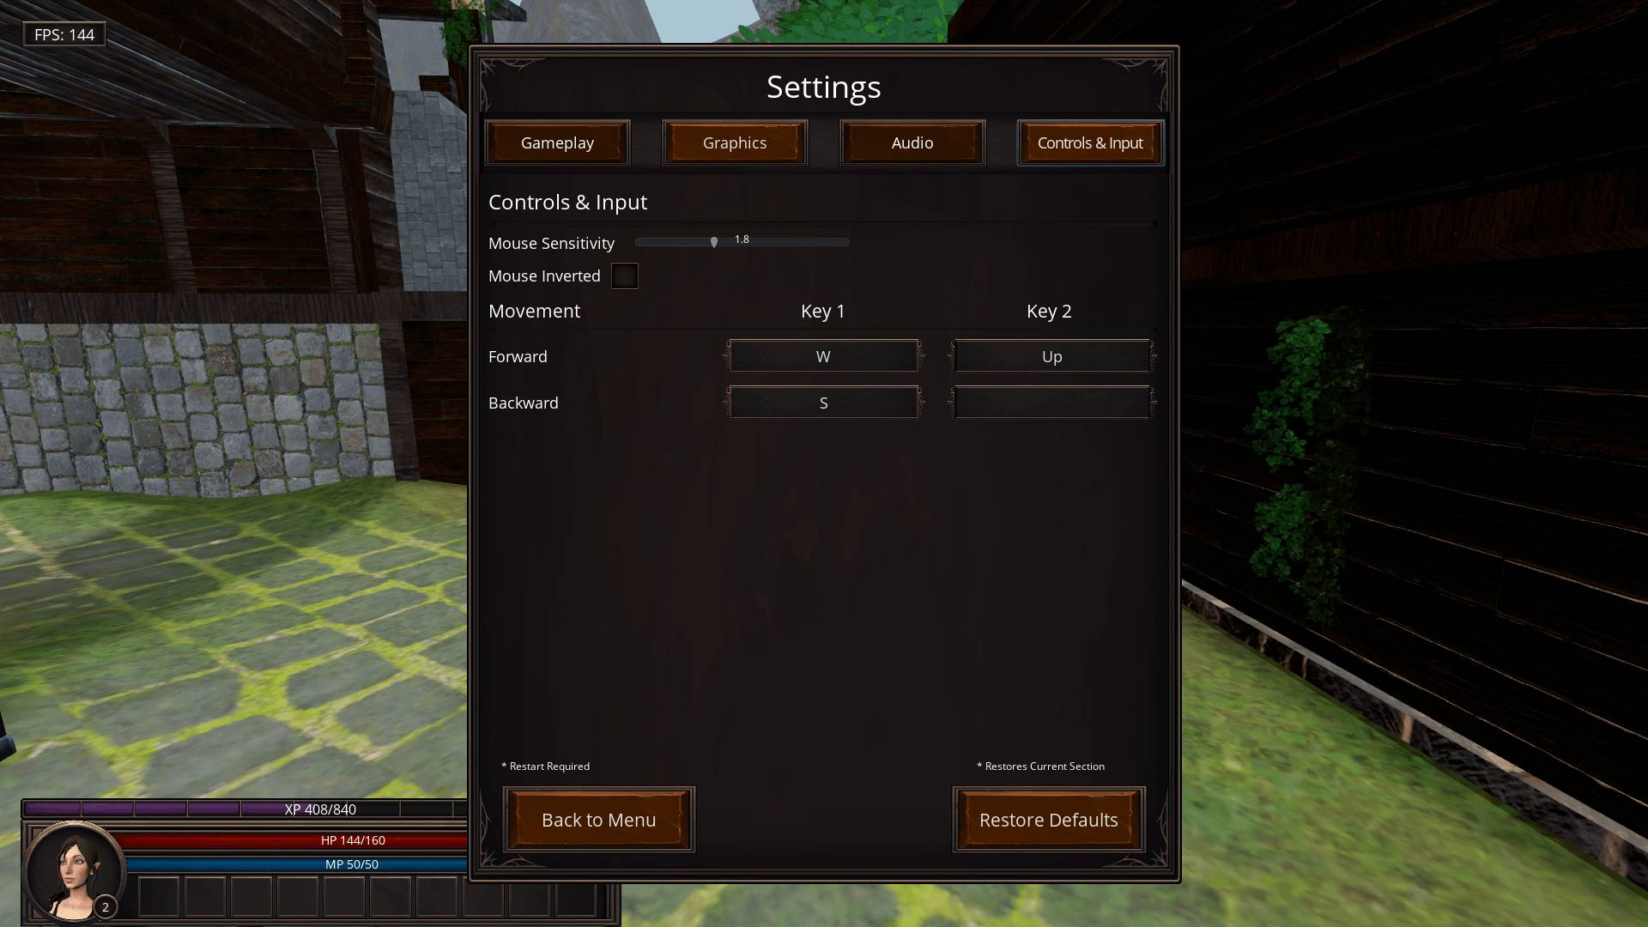Open Controls & Input settings tab
This screenshot has width=1648, height=927.
pyautogui.click(x=1090, y=142)
